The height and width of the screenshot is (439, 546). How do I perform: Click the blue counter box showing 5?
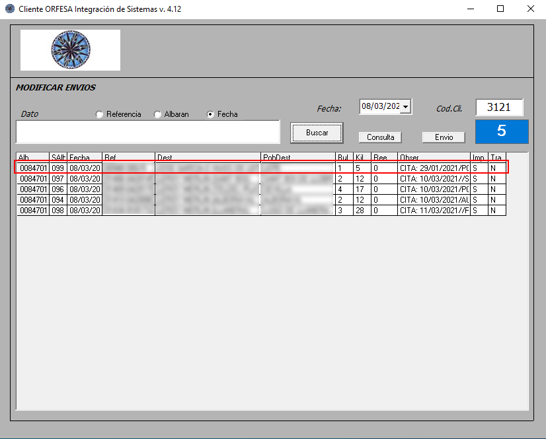(502, 131)
